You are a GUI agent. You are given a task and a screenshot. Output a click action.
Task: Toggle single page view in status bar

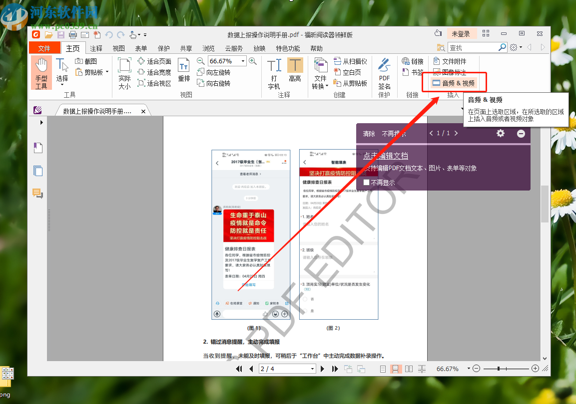pyautogui.click(x=383, y=369)
